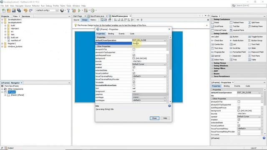The height and width of the screenshot is (150, 267).
Task: Select the Progress Bar component in Palette
Action: point(218,52)
